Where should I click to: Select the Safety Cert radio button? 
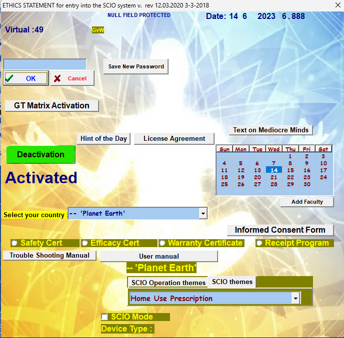click(14, 243)
